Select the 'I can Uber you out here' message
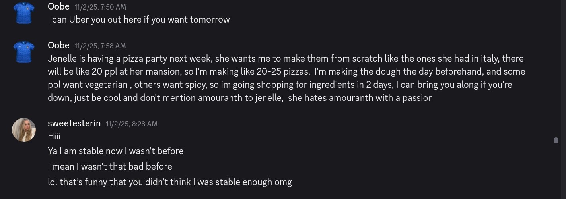 [x=138, y=19]
